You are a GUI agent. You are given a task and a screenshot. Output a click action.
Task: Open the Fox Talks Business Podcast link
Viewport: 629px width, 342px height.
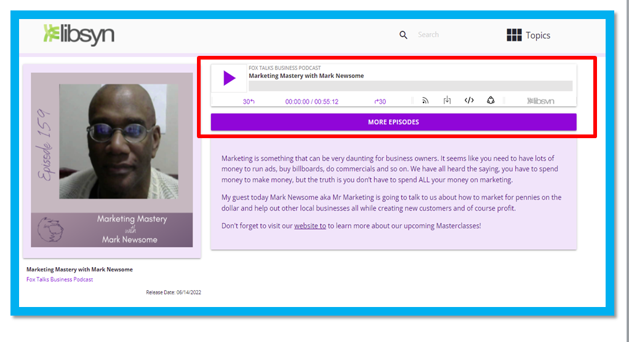pyautogui.click(x=60, y=279)
